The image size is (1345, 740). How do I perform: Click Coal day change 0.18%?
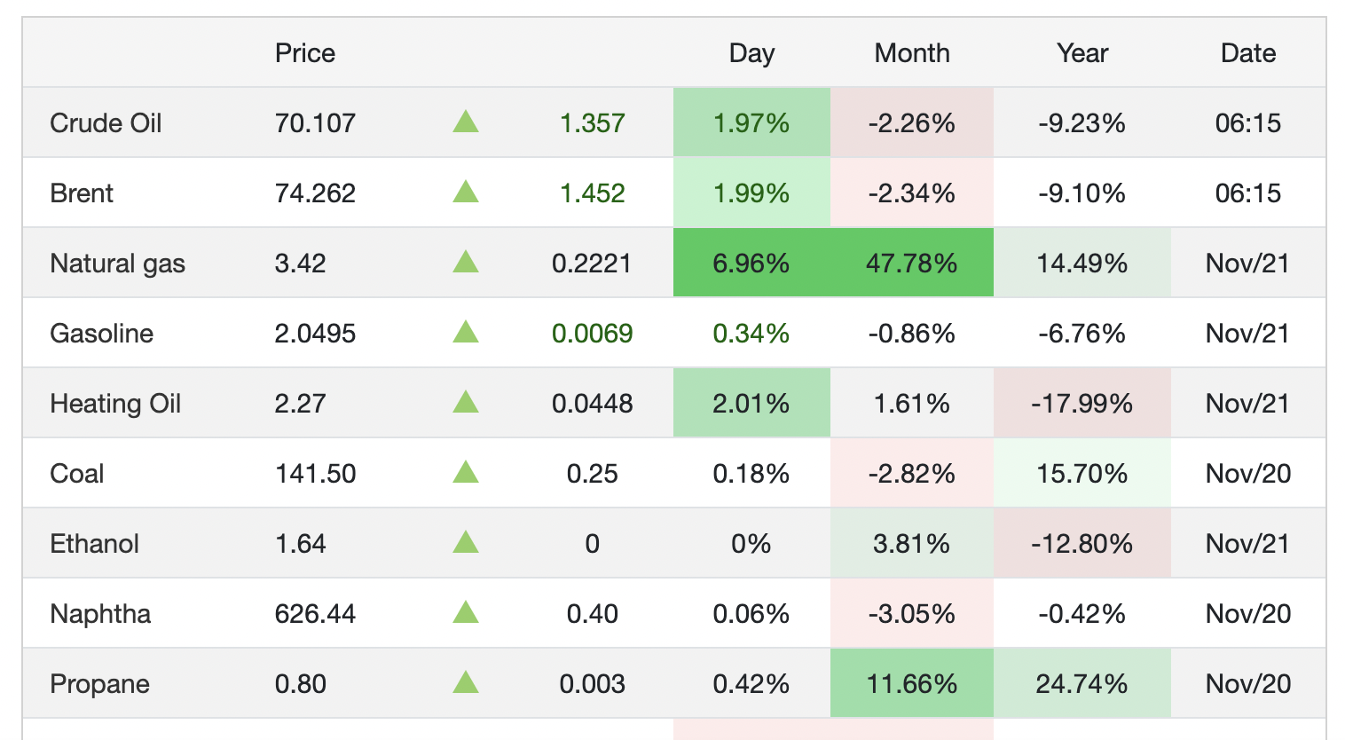[751, 473]
